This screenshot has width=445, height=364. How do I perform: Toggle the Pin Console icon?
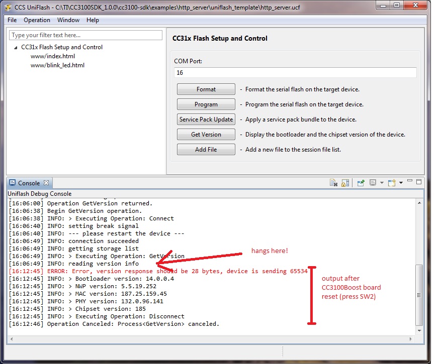coord(361,183)
